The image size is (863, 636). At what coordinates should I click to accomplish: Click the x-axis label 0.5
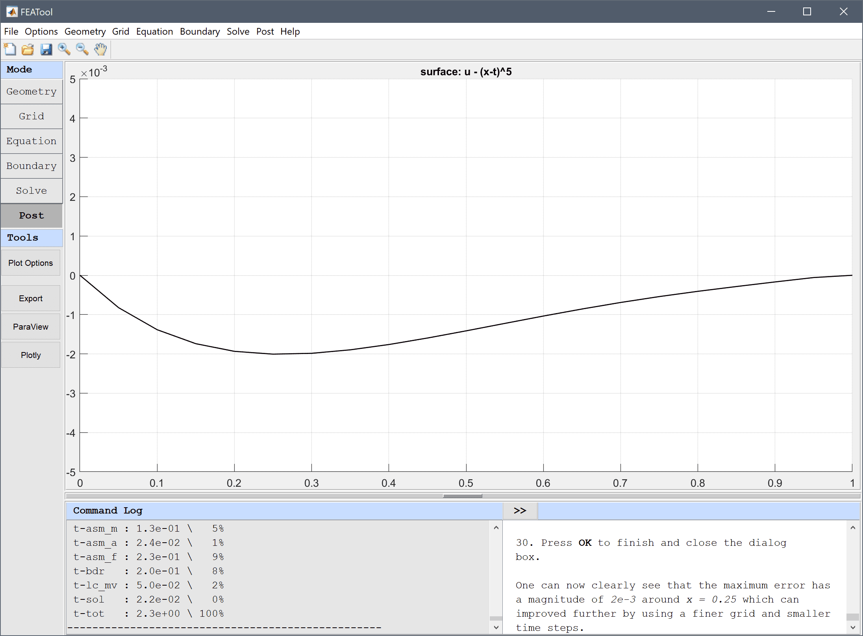point(466,483)
